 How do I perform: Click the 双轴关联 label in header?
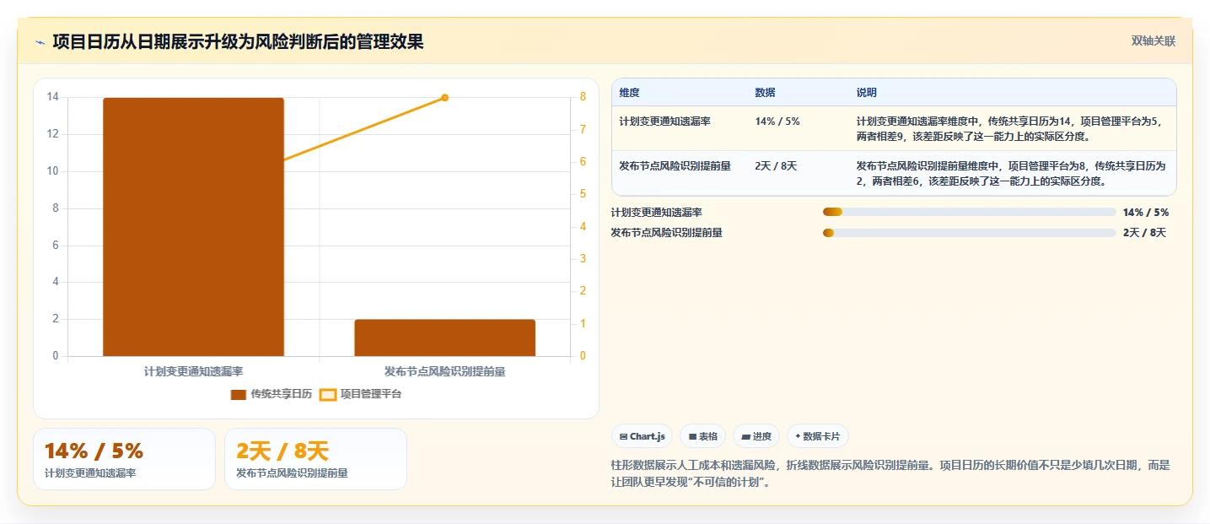(1153, 41)
